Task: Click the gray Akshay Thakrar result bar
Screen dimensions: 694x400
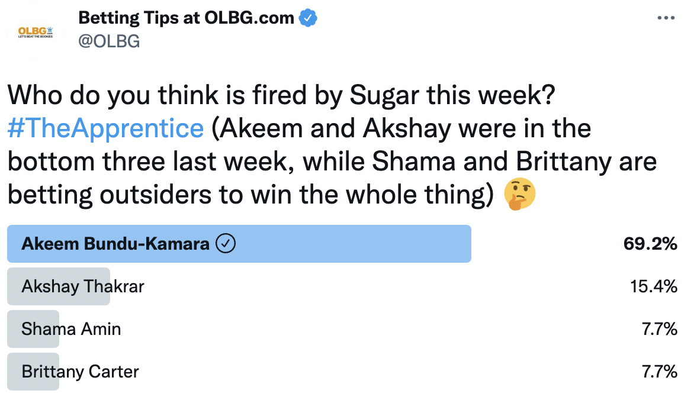Action: [x=59, y=286]
